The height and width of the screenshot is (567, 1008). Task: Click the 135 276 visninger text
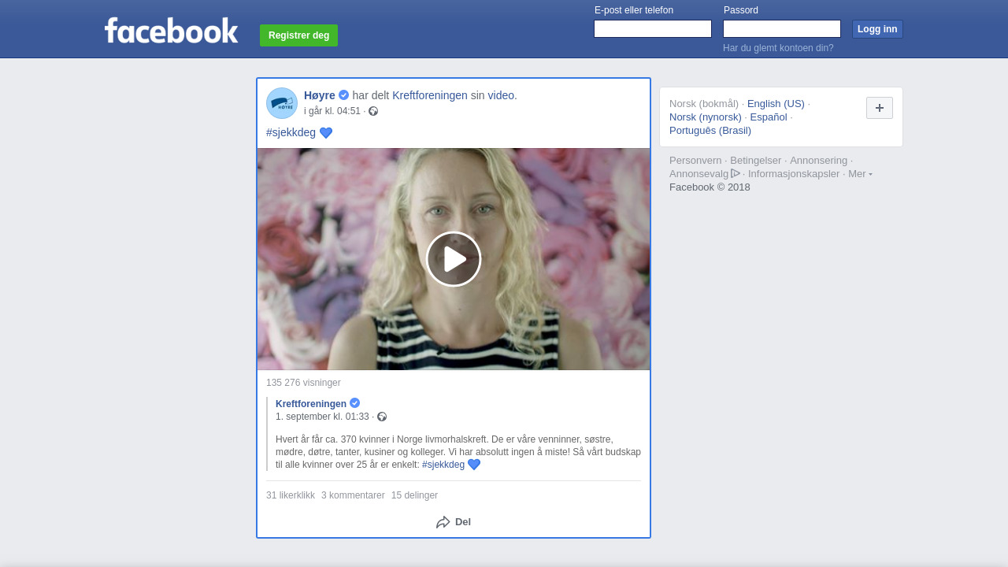[303, 383]
